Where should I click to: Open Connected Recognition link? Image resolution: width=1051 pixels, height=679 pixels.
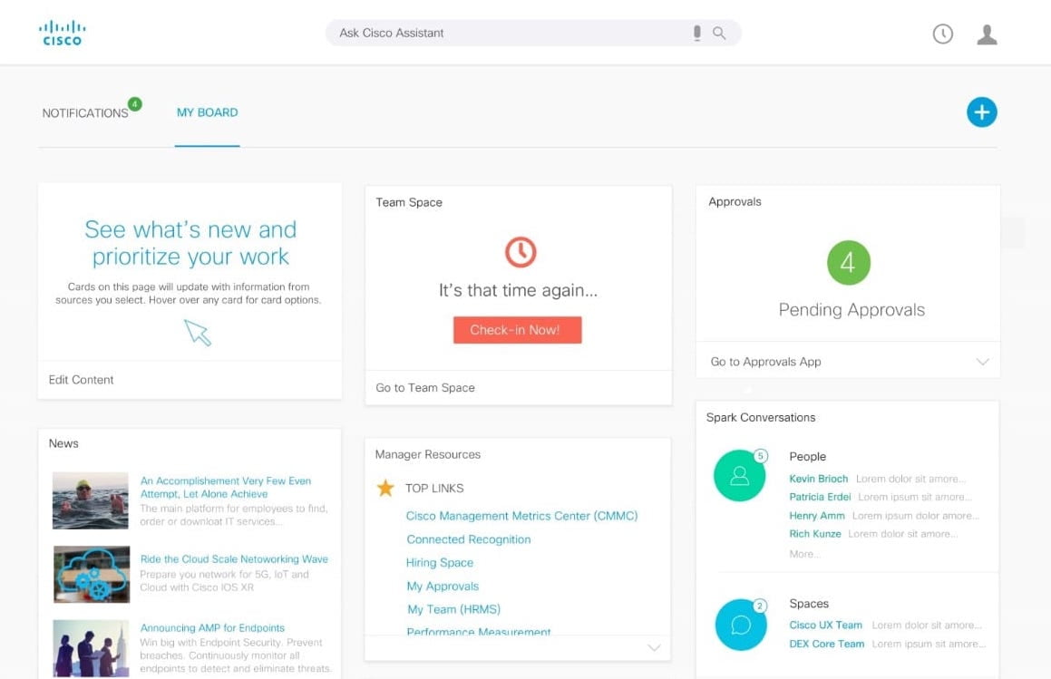(469, 538)
